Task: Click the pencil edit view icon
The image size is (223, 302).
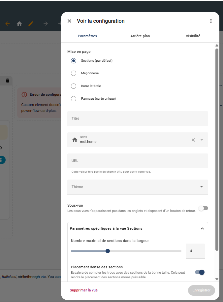Action: (31, 24)
